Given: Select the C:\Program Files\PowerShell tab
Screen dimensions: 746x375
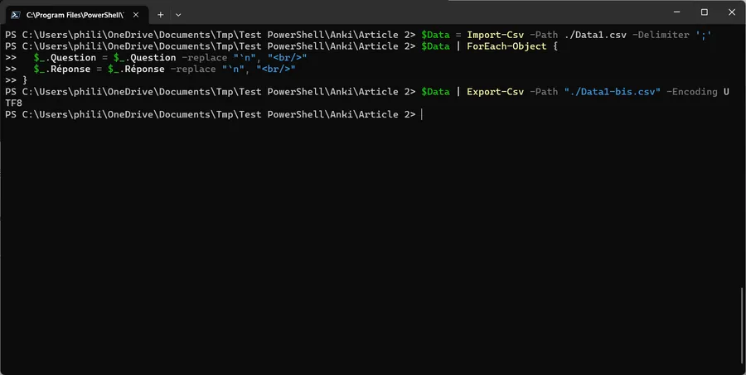Looking at the screenshot, I should coord(75,14).
